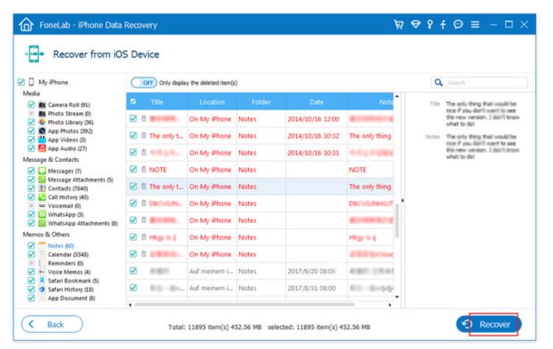
Task: Click the Recover button
Action: tap(489, 324)
